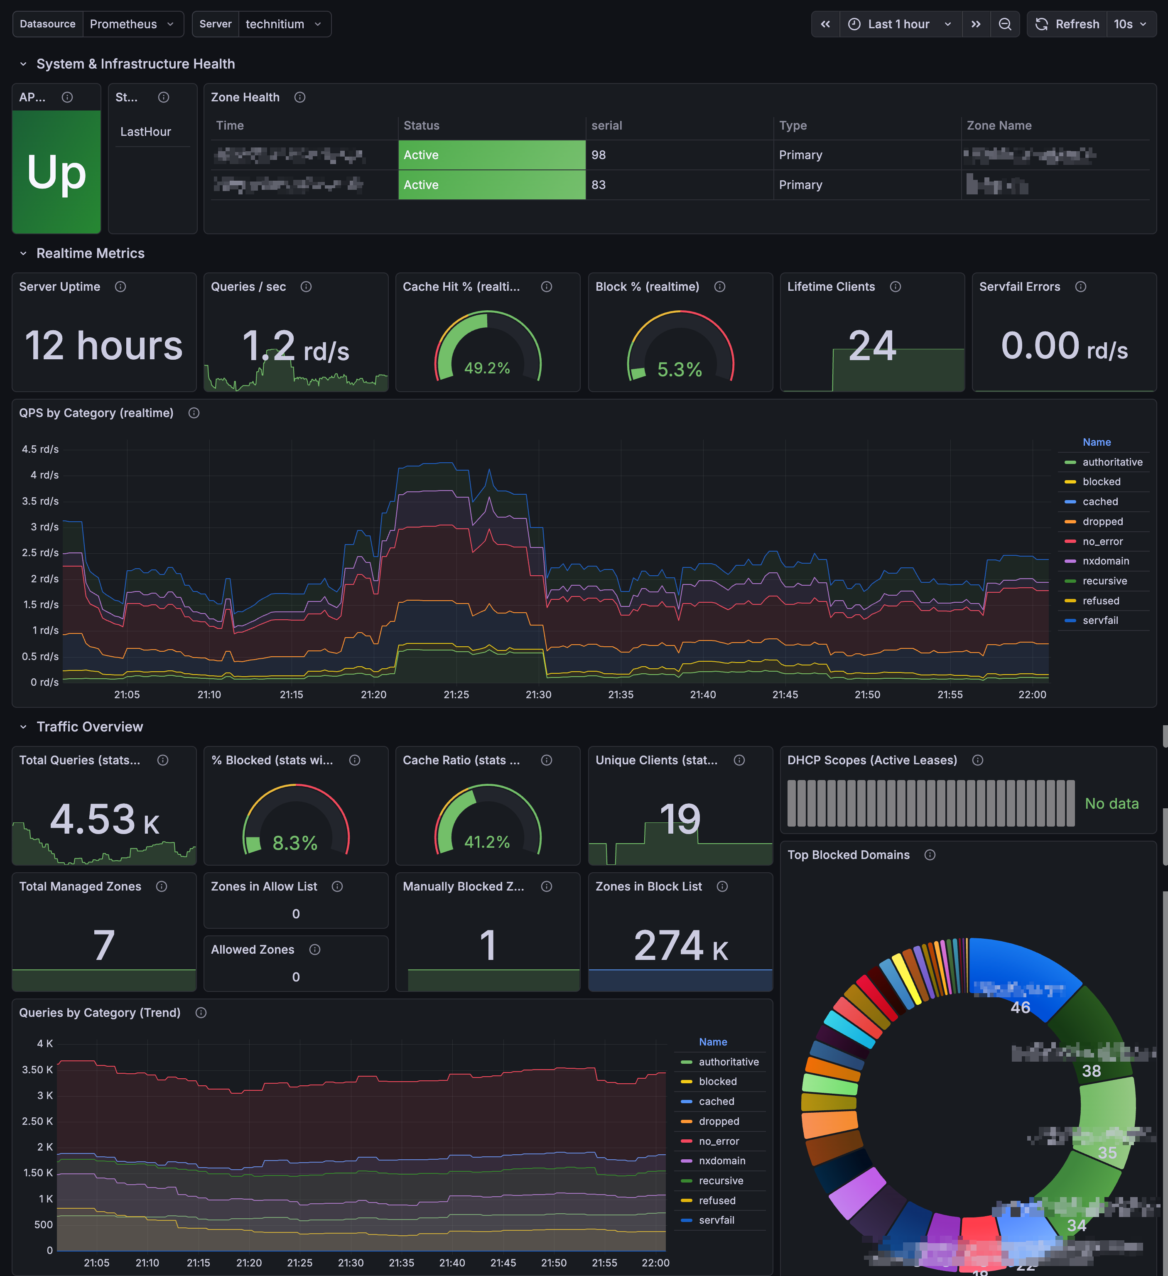This screenshot has width=1168, height=1276.
Task: Click info icon next to Lifetime Clients
Action: 895,287
